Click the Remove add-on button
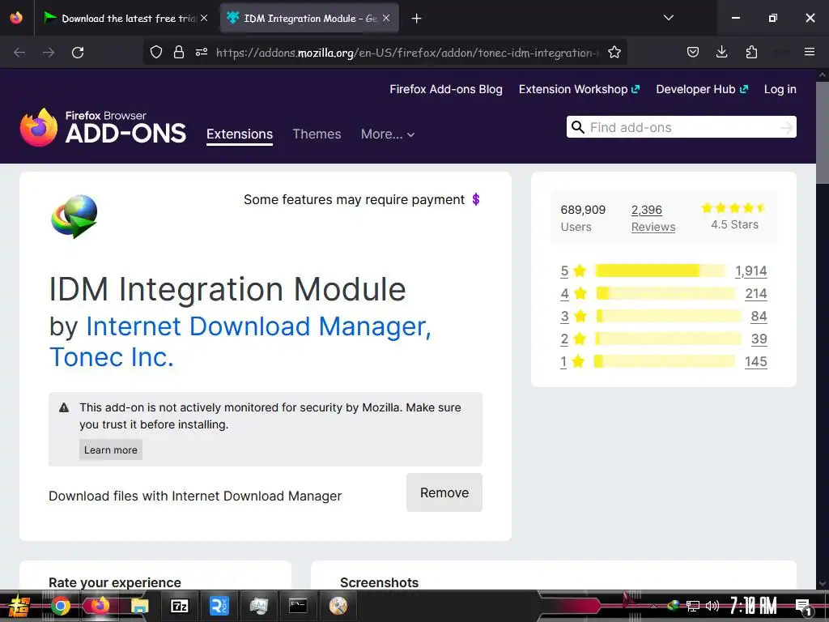This screenshot has width=829, height=622. [x=444, y=492]
